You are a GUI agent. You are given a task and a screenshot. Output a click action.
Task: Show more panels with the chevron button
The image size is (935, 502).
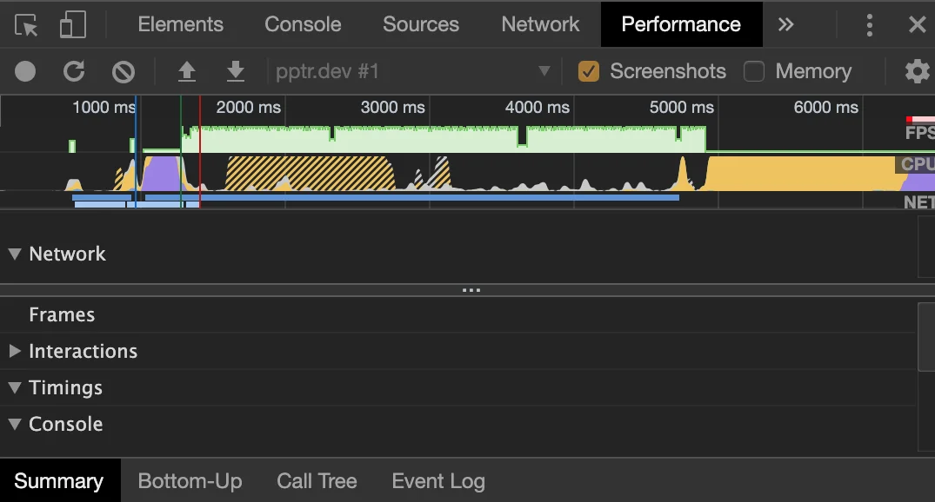click(x=785, y=24)
